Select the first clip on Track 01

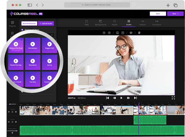point(43,110)
